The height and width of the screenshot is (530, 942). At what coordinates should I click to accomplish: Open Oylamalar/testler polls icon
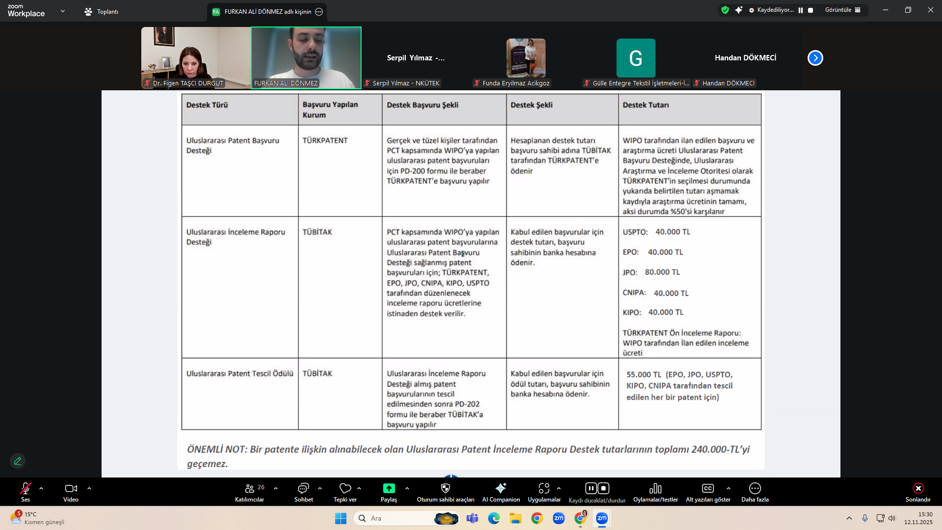655,488
